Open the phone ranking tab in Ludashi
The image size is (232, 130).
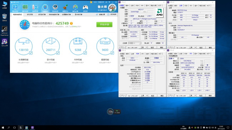click(x=42, y=15)
